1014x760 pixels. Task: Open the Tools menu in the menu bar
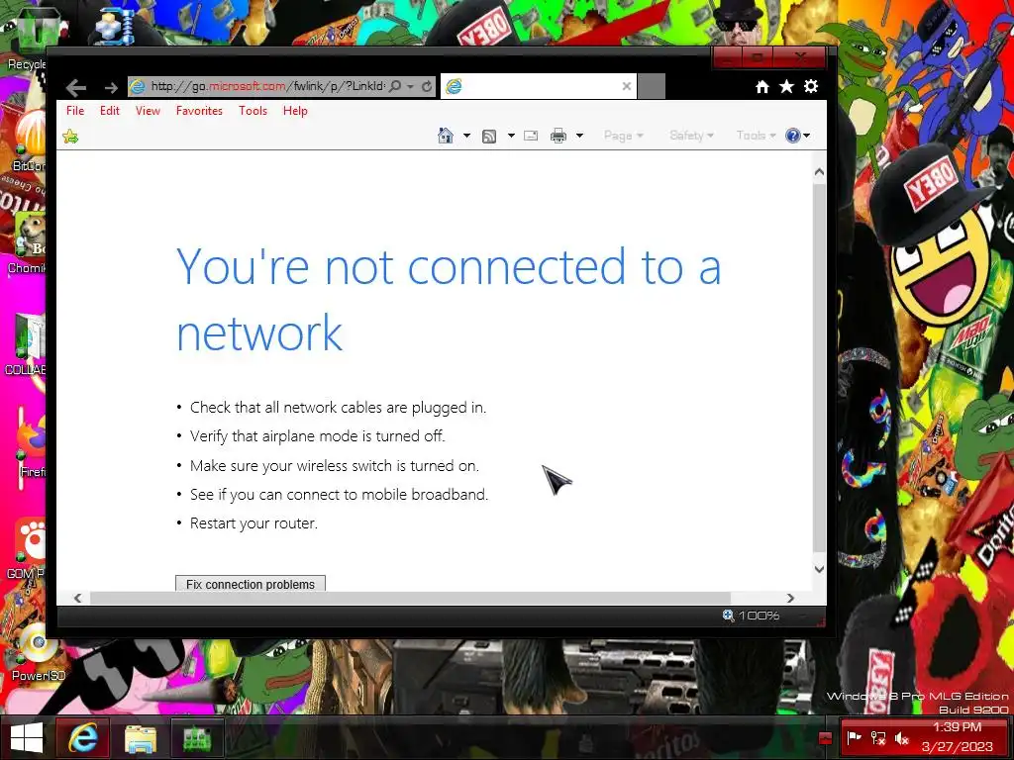tap(253, 111)
